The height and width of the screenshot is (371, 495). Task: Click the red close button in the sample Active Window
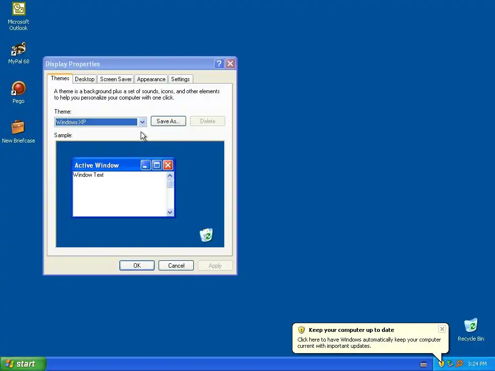click(x=168, y=165)
